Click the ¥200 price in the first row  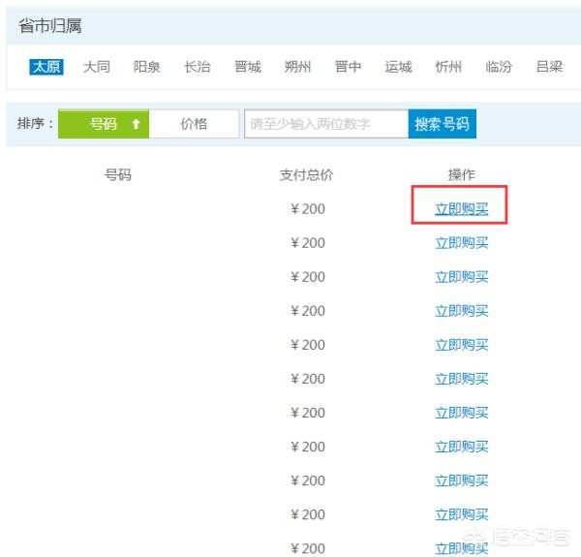pyautogui.click(x=308, y=209)
